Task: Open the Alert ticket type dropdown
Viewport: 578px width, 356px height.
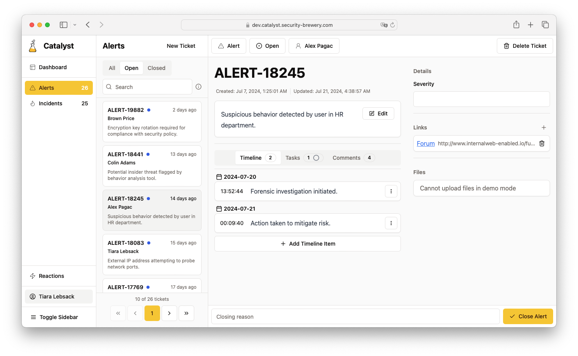Action: [x=228, y=46]
